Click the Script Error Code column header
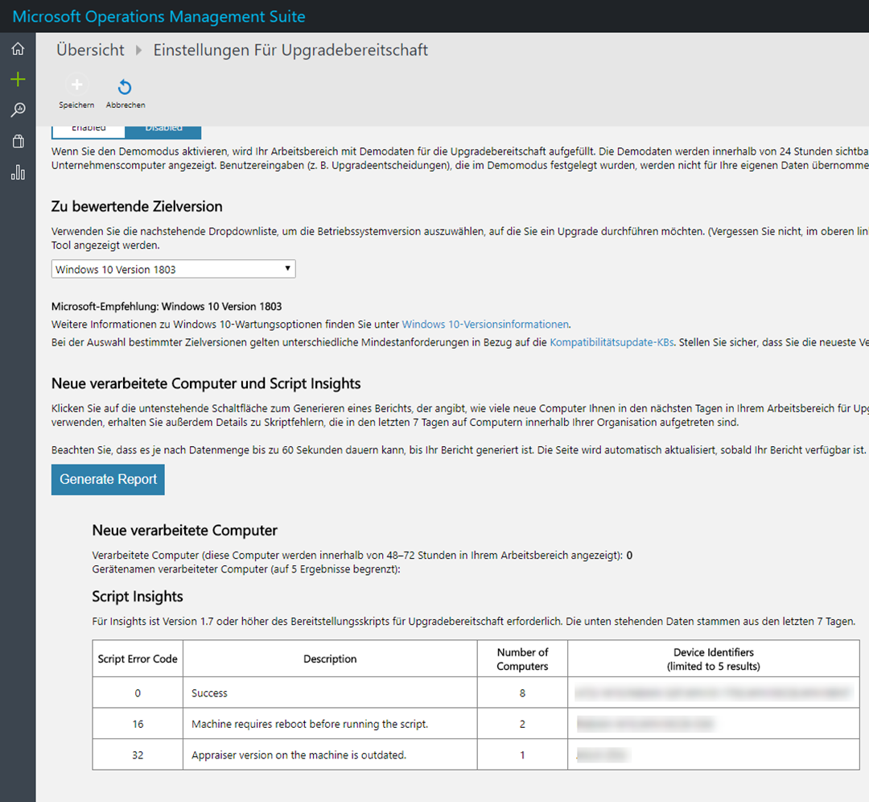The height and width of the screenshot is (802, 869). pyautogui.click(x=138, y=659)
